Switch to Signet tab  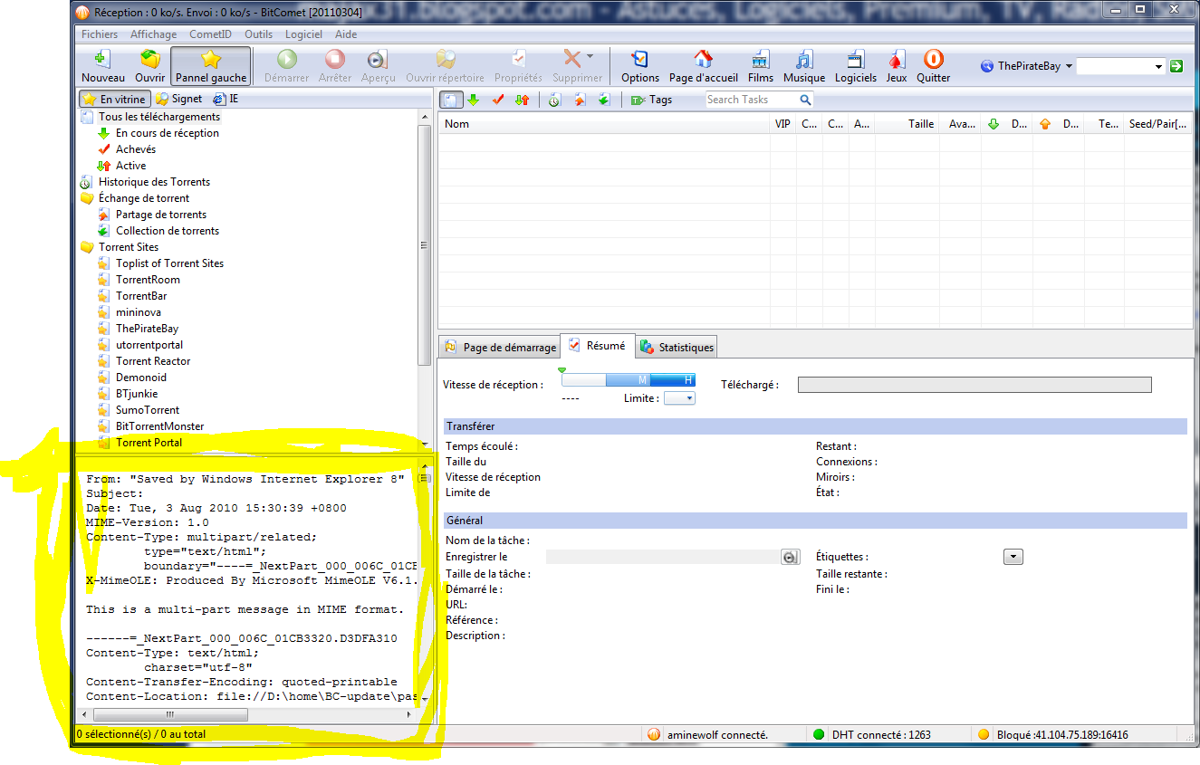coord(178,100)
